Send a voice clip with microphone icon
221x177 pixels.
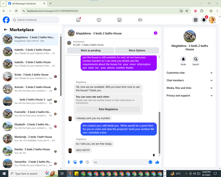(69, 162)
